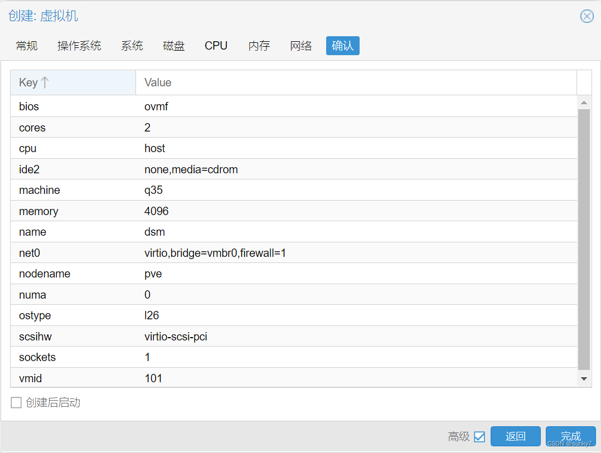The width and height of the screenshot is (601, 453).
Task: Open the 常规 tab
Action: 27,46
